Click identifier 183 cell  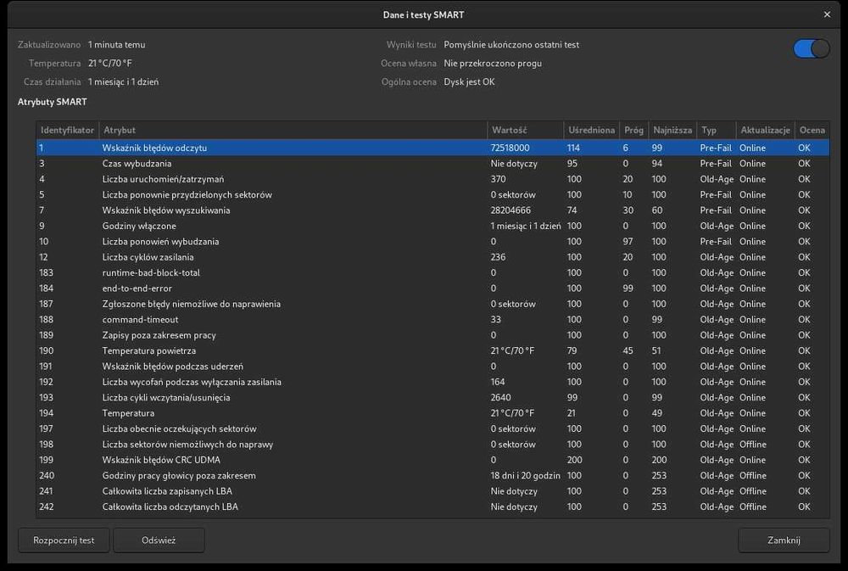tap(46, 273)
